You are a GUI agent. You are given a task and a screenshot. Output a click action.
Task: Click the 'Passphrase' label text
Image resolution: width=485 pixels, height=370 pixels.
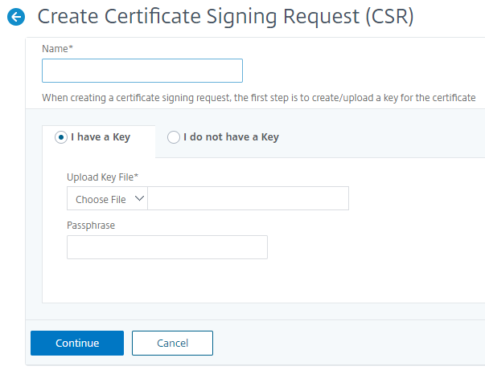[x=91, y=226]
